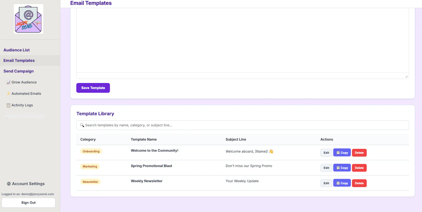Click the Template Name column header

point(144,139)
